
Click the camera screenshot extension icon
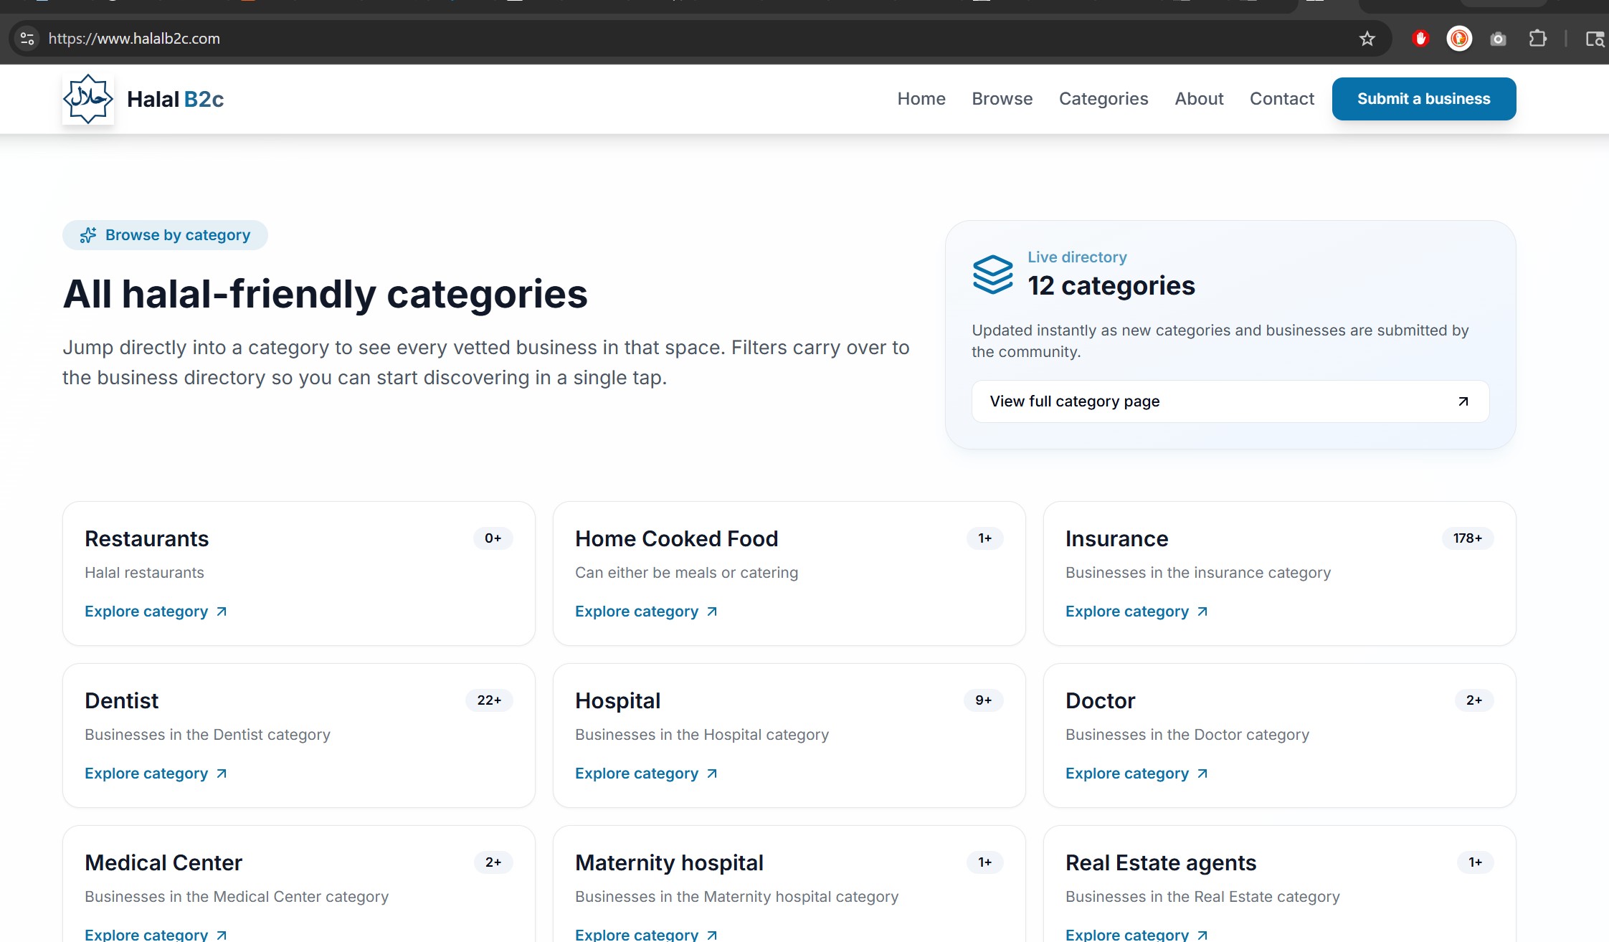pyautogui.click(x=1498, y=39)
